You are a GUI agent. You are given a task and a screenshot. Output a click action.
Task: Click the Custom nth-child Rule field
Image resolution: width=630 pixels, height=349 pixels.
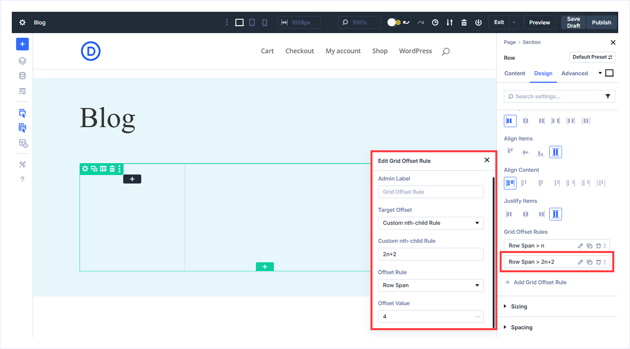pyautogui.click(x=431, y=254)
